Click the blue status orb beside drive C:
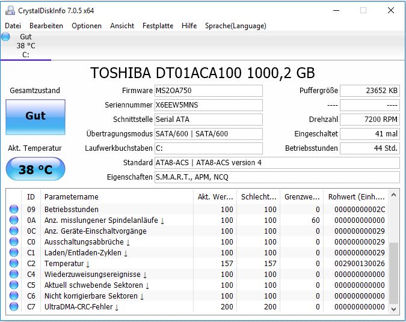 coord(5,37)
